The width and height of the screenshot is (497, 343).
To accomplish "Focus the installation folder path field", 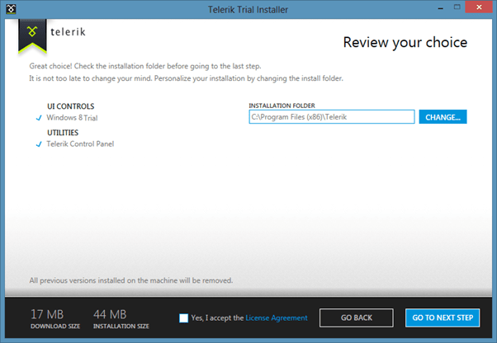I will click(x=331, y=117).
